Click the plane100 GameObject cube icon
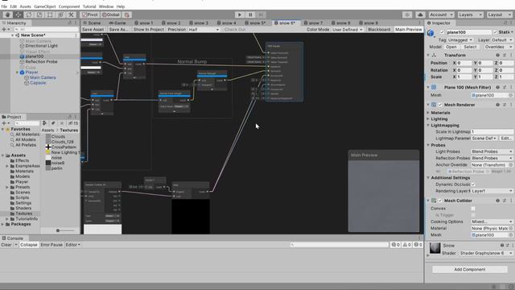The image size is (515, 290). point(431,33)
